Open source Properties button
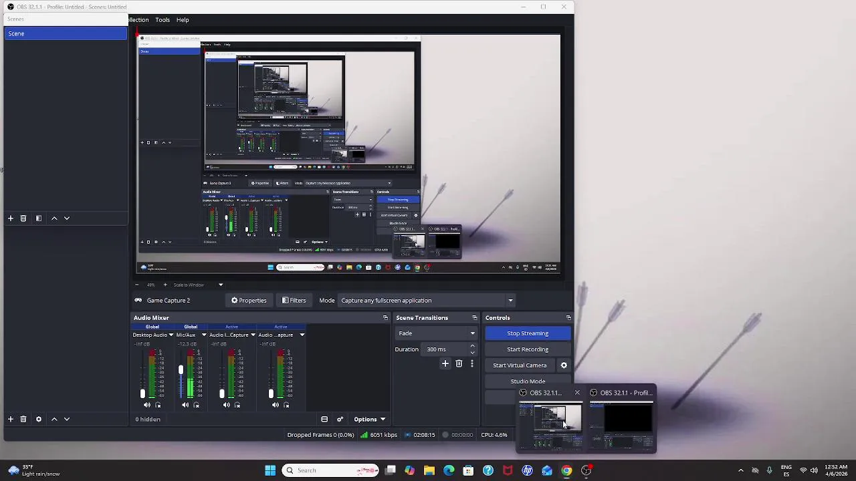Image resolution: width=856 pixels, height=481 pixels. point(249,301)
